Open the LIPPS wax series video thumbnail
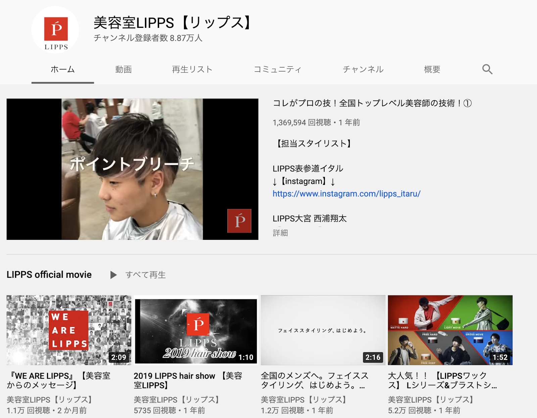This screenshot has width=537, height=418. [450, 330]
